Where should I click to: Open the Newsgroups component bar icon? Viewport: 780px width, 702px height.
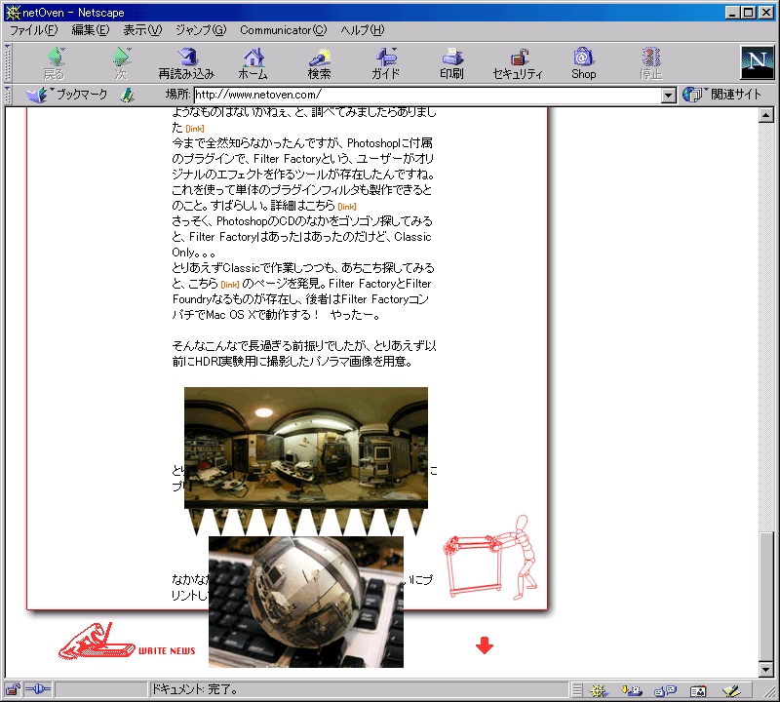point(665,690)
